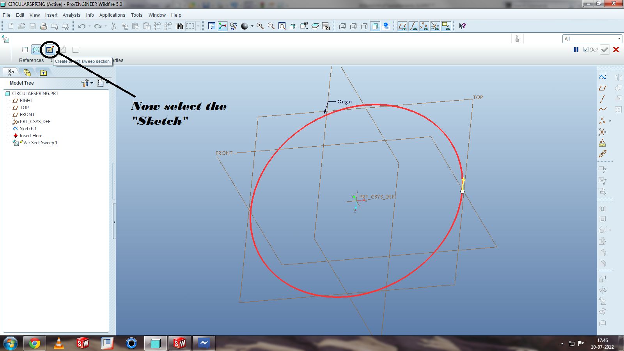Image resolution: width=624 pixels, height=351 pixels.
Task: Open the Model Tree Settings dropdown arrow
Action: [x=92, y=83]
